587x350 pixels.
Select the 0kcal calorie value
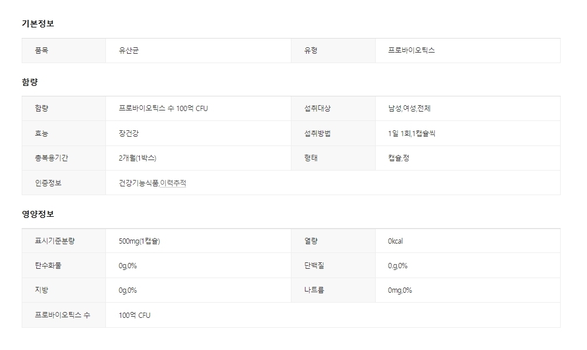[x=396, y=241]
